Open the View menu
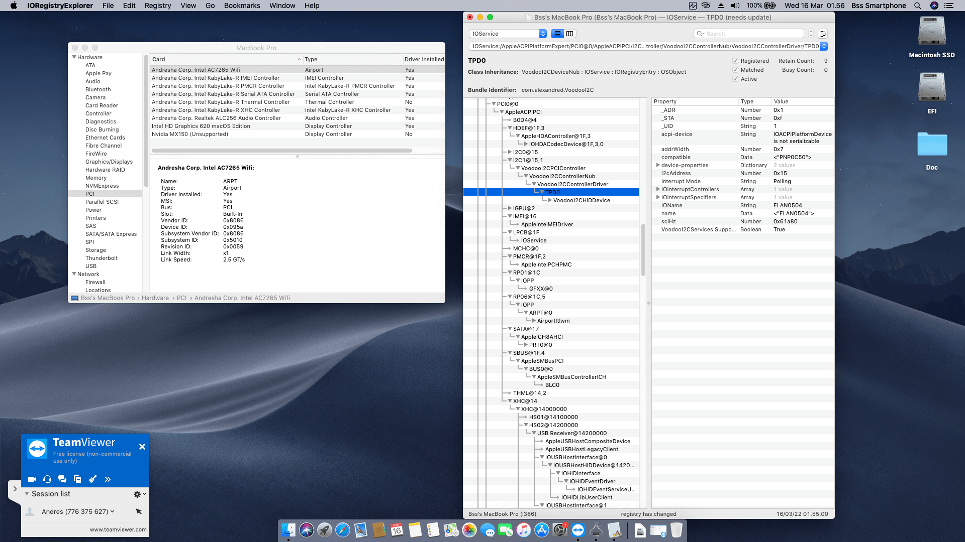This screenshot has width=965, height=542. 188,6
